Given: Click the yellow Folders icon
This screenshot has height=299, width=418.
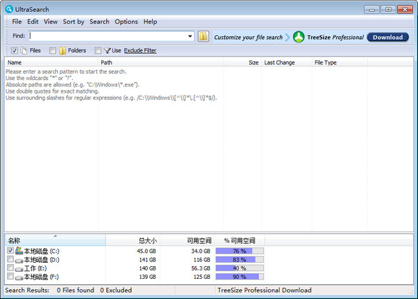Looking at the screenshot, I should click(63, 51).
